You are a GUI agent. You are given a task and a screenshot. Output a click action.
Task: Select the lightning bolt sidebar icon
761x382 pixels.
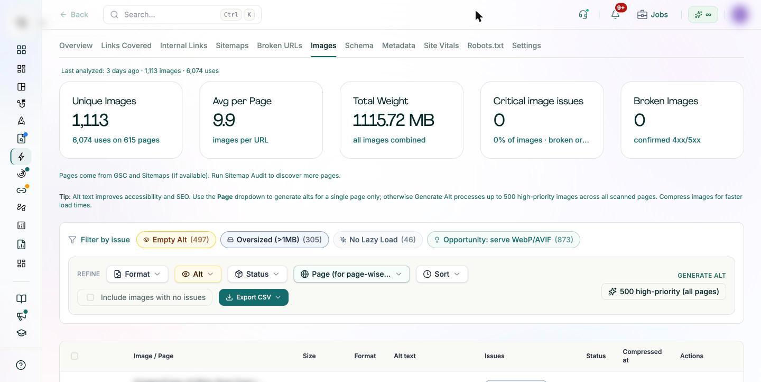click(x=21, y=157)
